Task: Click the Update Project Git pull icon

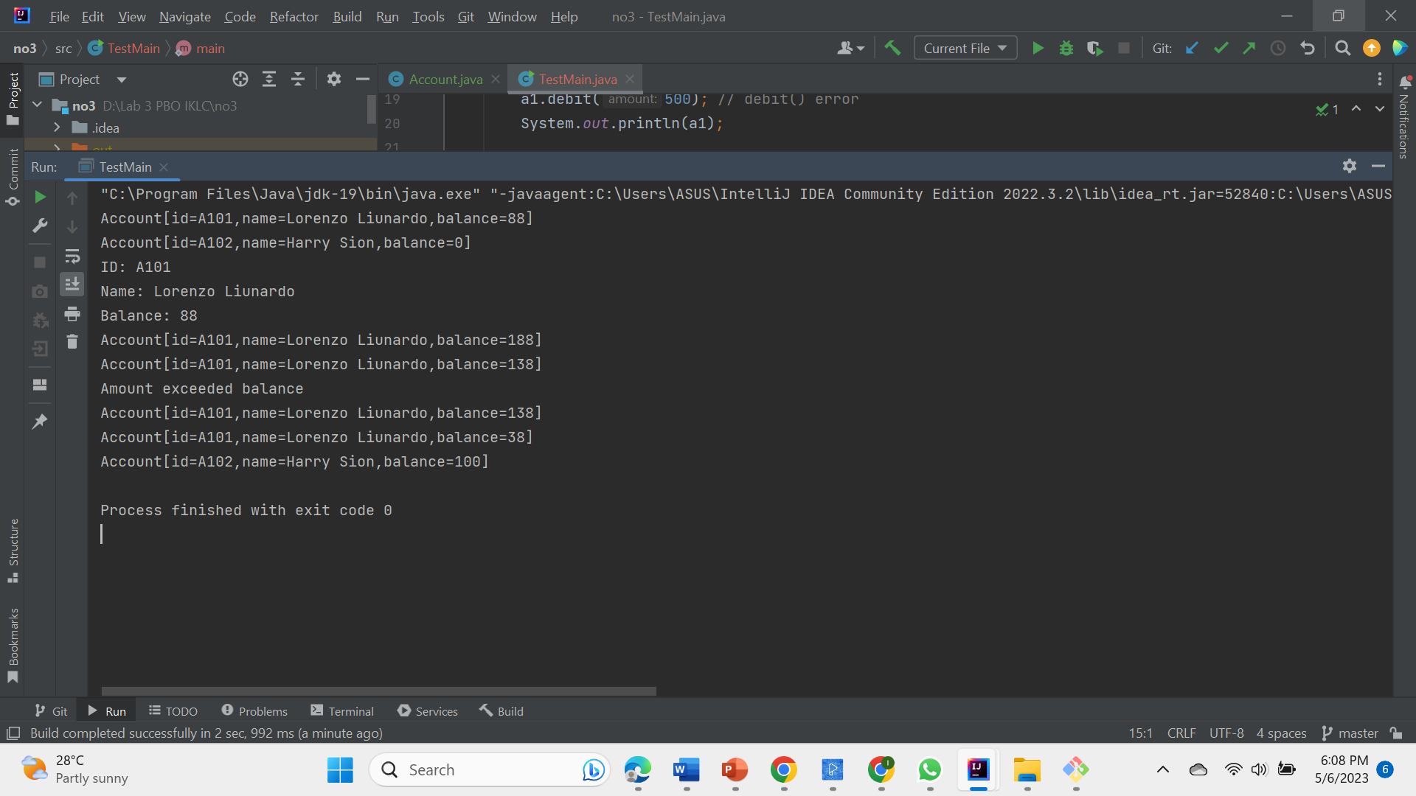Action: (x=1193, y=48)
